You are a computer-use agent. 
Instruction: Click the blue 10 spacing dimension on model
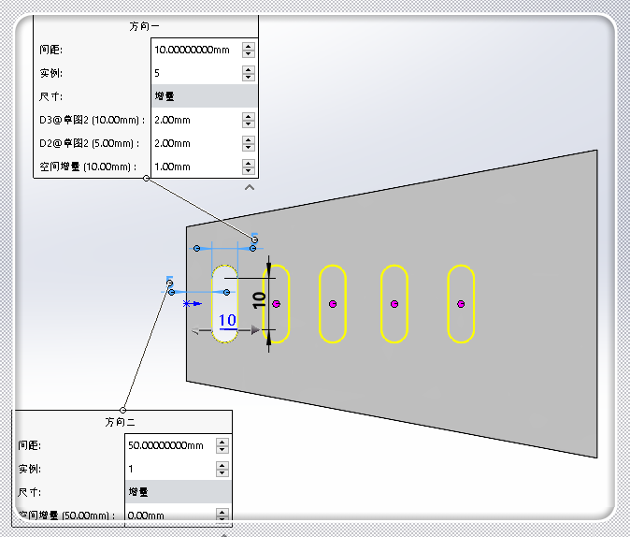point(227,321)
